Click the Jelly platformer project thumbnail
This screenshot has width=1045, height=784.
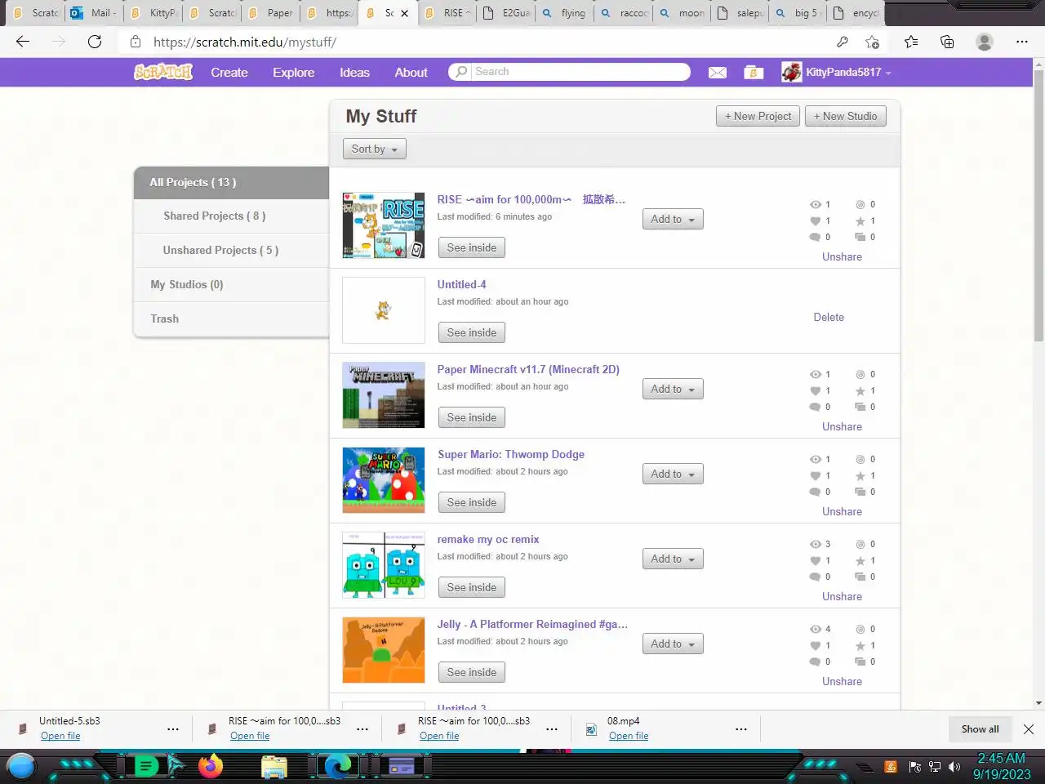click(x=384, y=650)
